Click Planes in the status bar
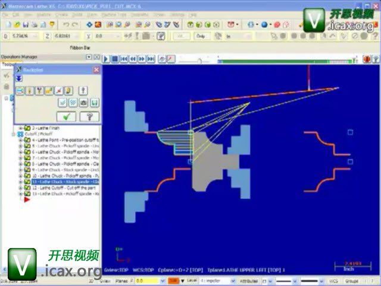Image resolution: width=381 pixels, height=286 pixels. click(121, 281)
